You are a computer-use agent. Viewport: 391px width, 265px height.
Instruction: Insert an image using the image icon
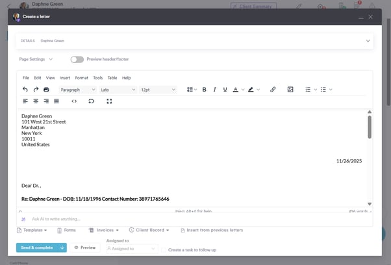click(x=290, y=90)
